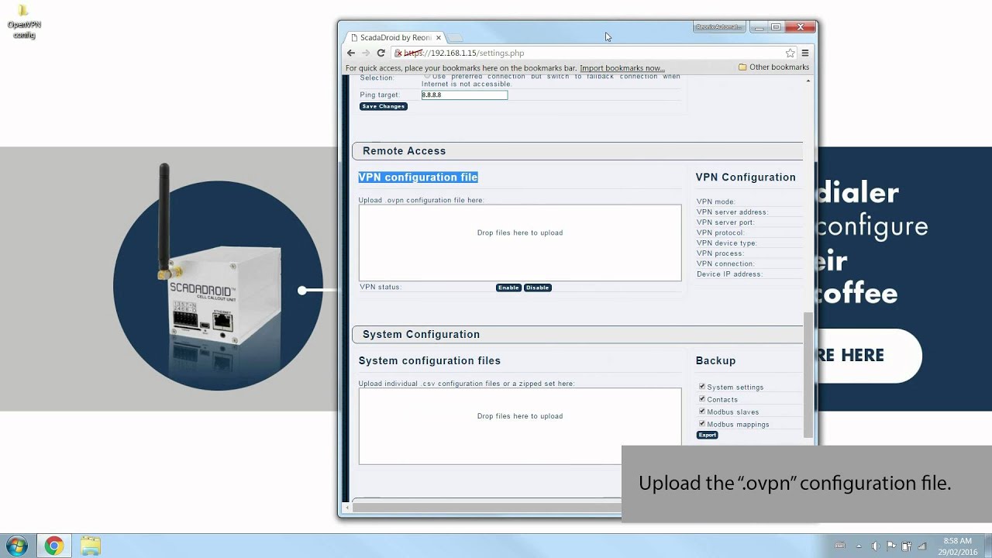992x558 pixels.
Task: Enable the VPN
Action: (x=508, y=288)
